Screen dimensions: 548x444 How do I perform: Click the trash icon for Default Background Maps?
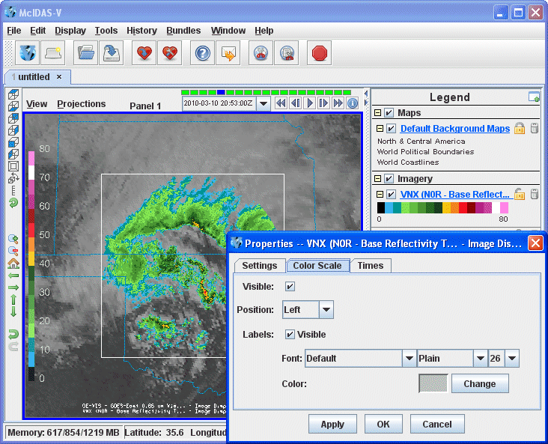[x=535, y=128]
